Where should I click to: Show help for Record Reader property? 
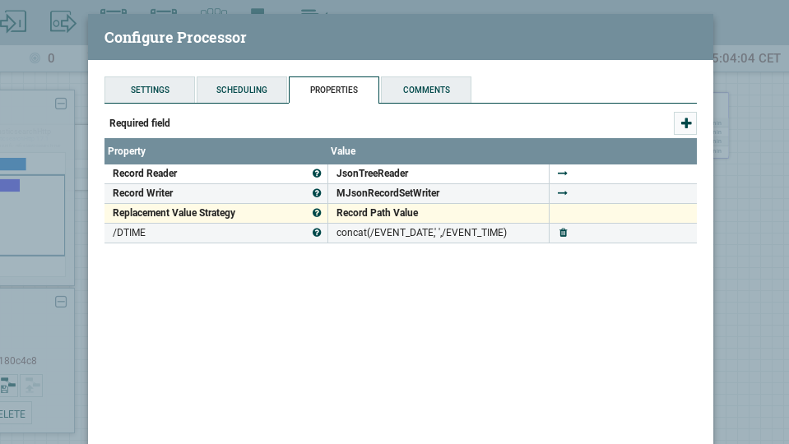[317, 173]
